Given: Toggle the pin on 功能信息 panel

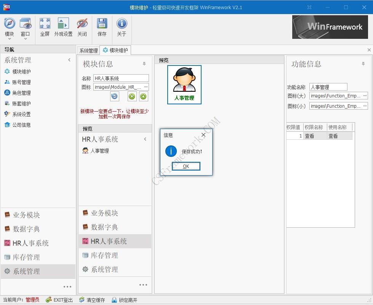Looking at the screenshot, I should pyautogui.click(x=363, y=64).
